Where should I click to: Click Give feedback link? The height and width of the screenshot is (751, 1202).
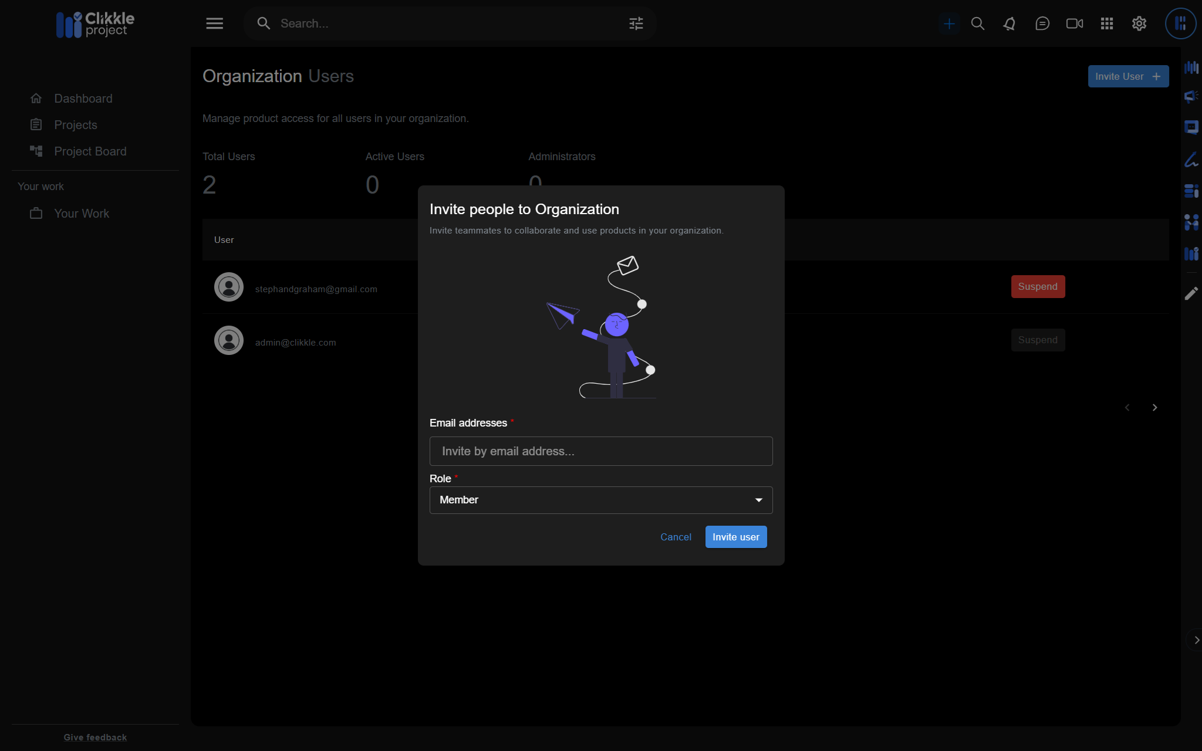95,738
